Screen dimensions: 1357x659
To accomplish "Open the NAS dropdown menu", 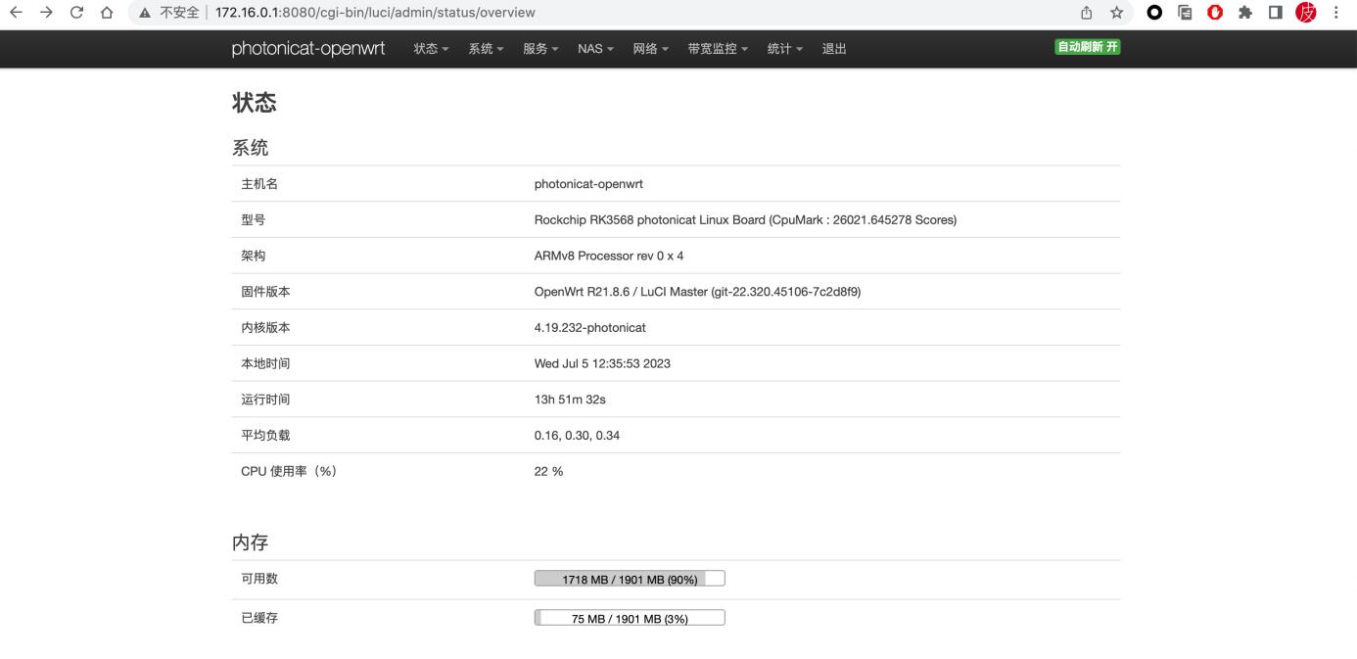I will tap(594, 48).
